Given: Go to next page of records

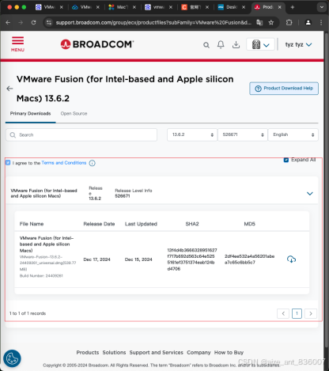Looking at the screenshot, I should [311, 313].
